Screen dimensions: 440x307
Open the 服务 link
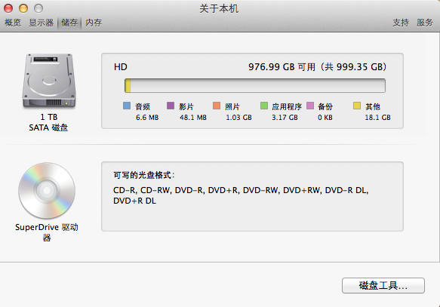tap(425, 23)
